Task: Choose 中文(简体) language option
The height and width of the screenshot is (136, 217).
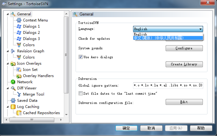Action: click(x=168, y=38)
